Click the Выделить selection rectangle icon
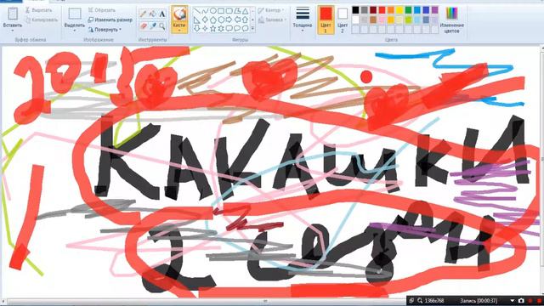The height and width of the screenshot is (306, 544). click(x=75, y=14)
